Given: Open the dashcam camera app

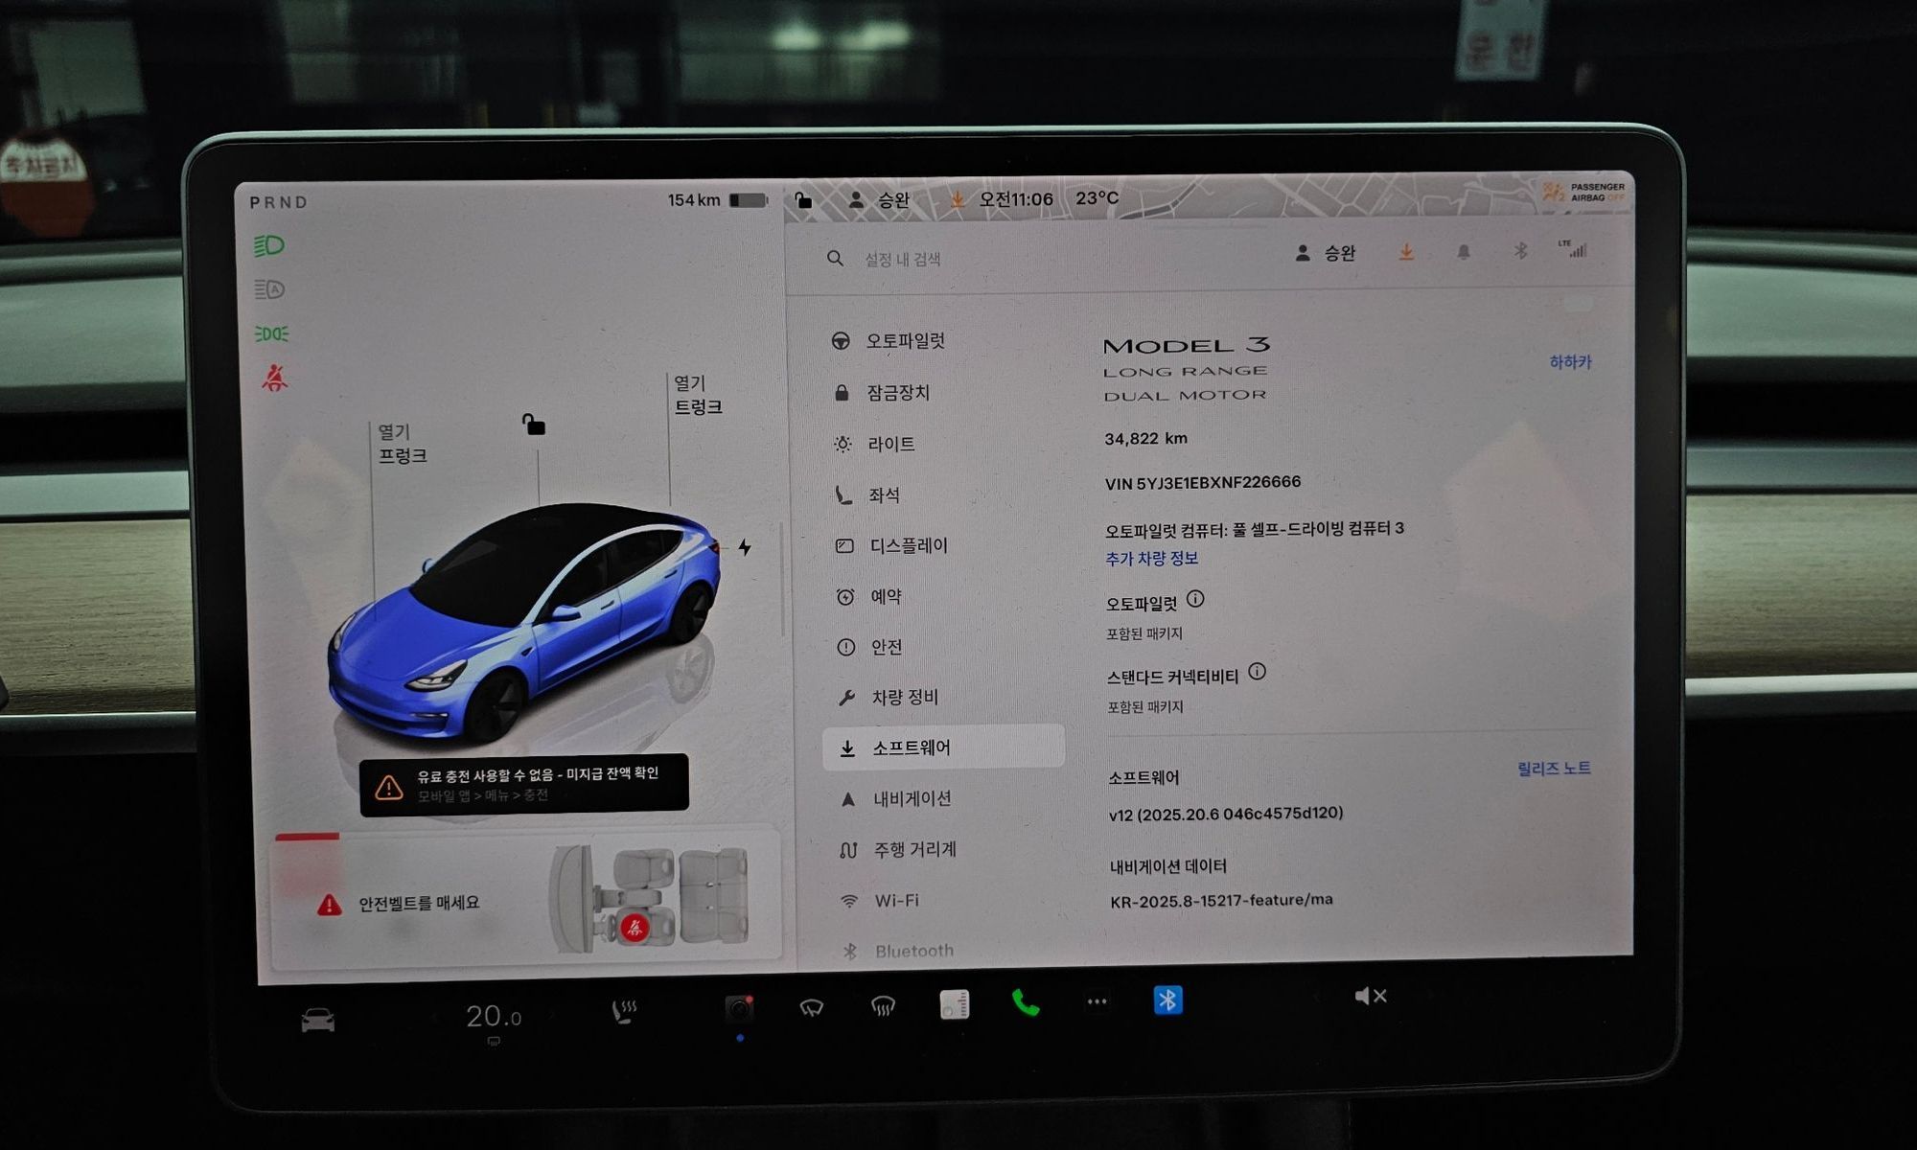Looking at the screenshot, I should (x=739, y=1008).
